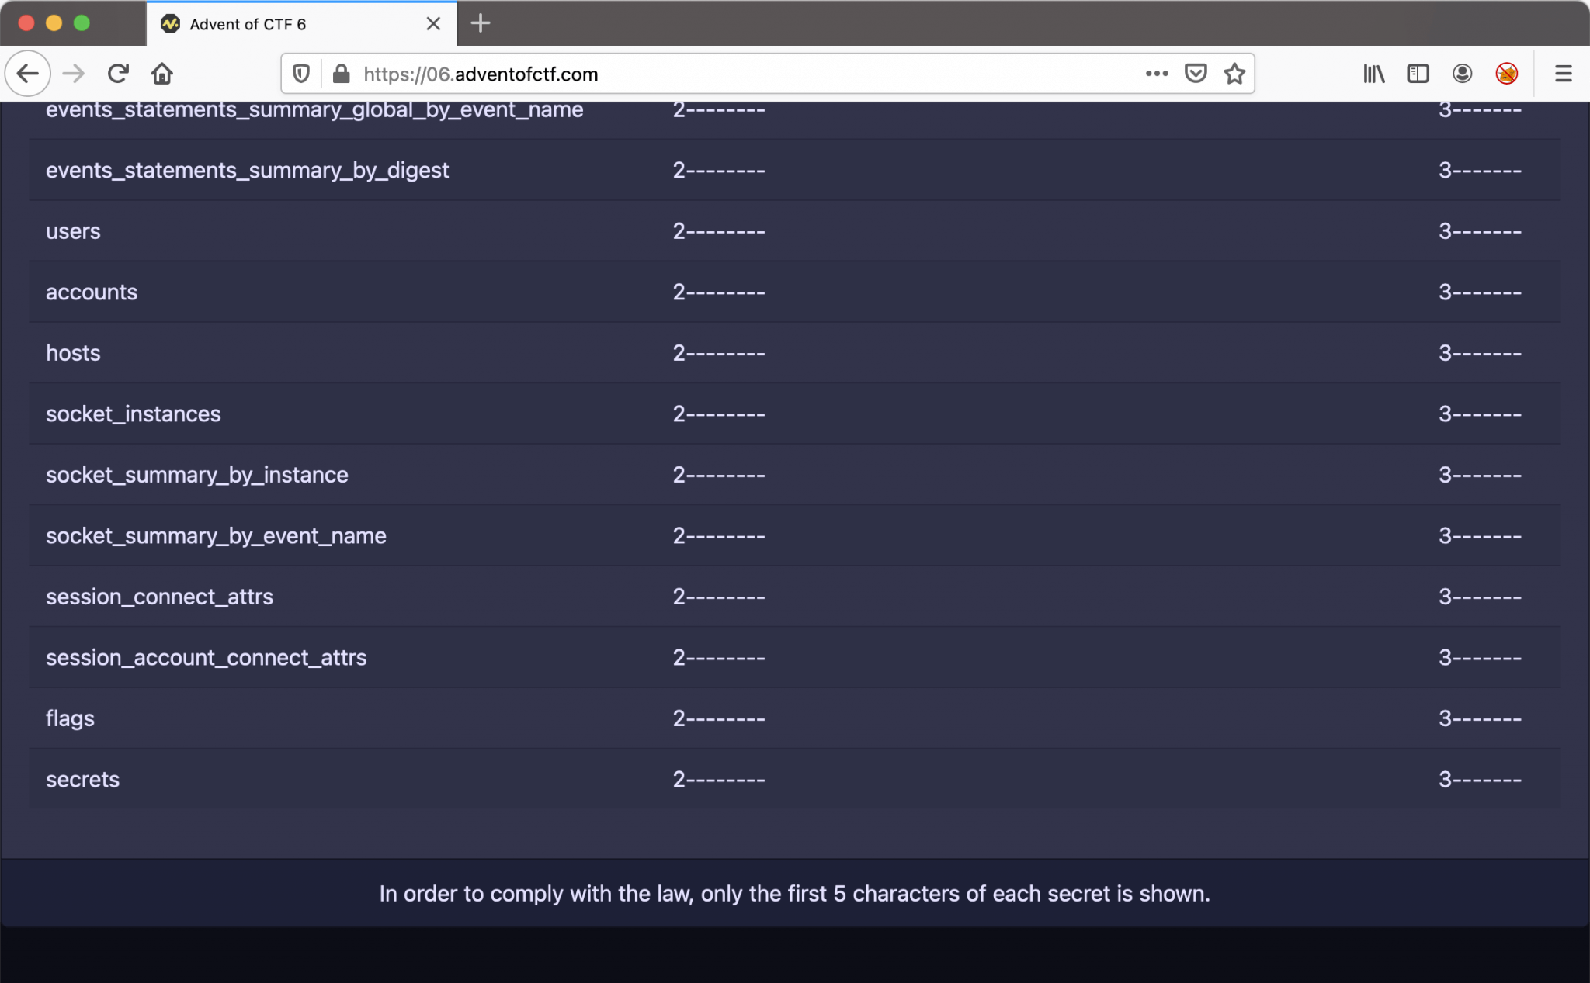Open the red blocker extension icon
The image size is (1590, 983).
tap(1506, 74)
